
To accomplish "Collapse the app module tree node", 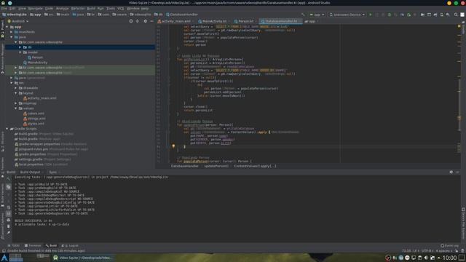I will pos(7,27).
